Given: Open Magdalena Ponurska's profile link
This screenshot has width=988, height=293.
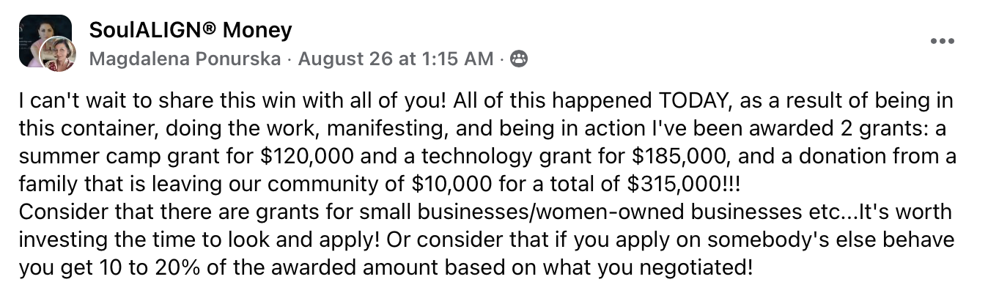Looking at the screenshot, I should point(185,59).
